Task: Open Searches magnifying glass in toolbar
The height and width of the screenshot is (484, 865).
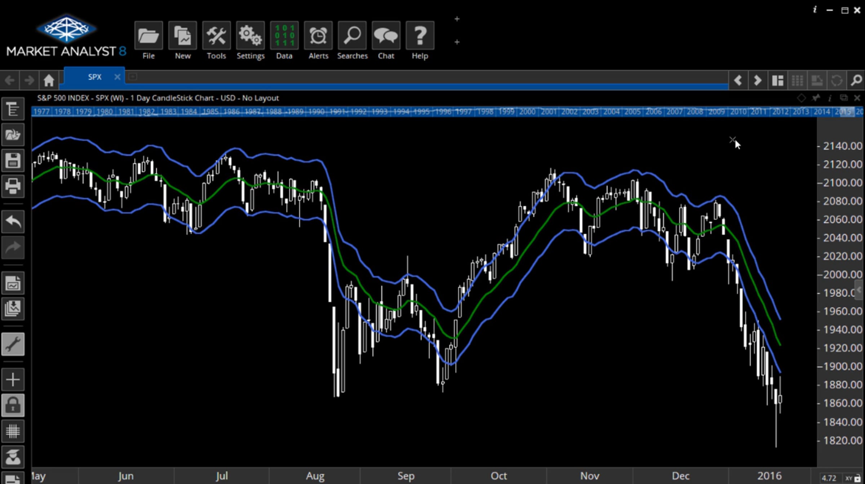Action: coord(352,36)
